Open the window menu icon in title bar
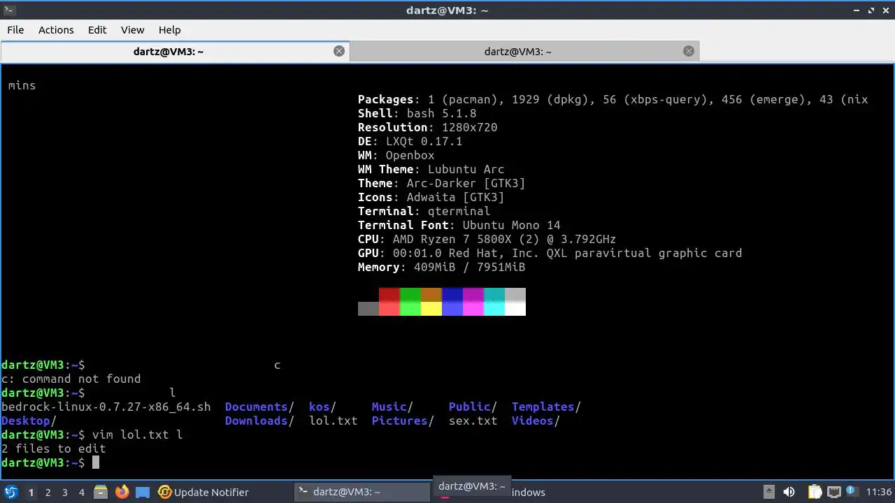Image resolution: width=895 pixels, height=503 pixels. (9, 10)
